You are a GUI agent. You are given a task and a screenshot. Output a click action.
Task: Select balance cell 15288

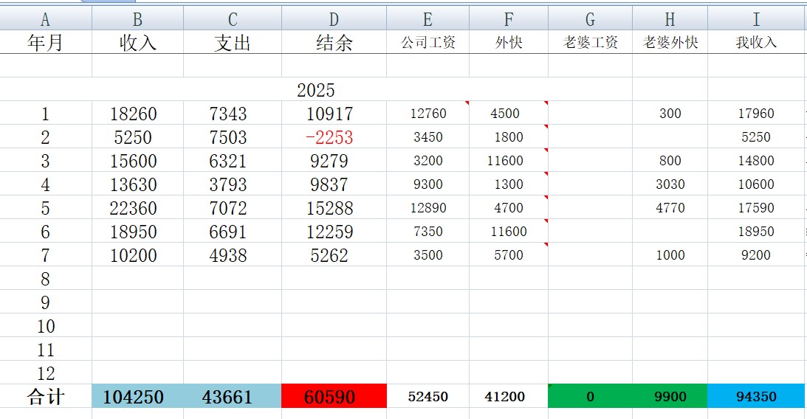334,208
